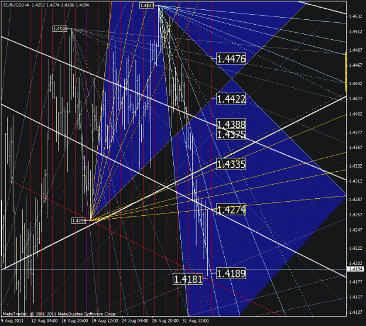The width and height of the screenshot is (366, 326).
Task: Click the 1.4259 swing low label
Action: pyautogui.click(x=79, y=220)
